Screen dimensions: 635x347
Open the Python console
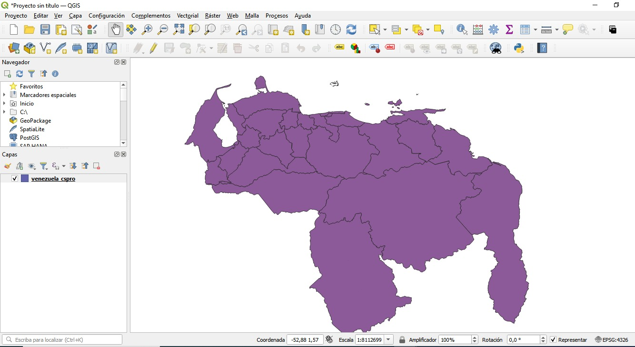pyautogui.click(x=519, y=48)
